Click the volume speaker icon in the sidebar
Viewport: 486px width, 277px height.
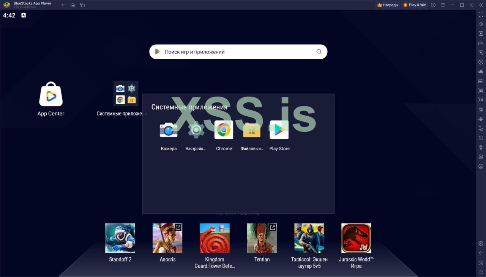coord(481,24)
